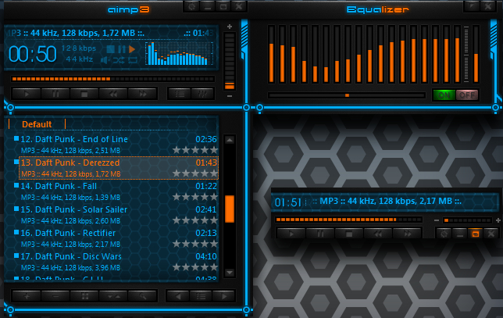Viewport: 503px width, 318px height.
Task: Click the Play button in the main player
Action: point(27,94)
